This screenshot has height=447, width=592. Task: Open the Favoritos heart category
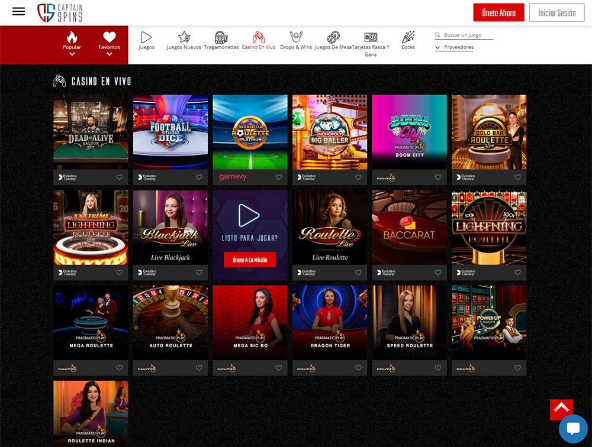110,37
